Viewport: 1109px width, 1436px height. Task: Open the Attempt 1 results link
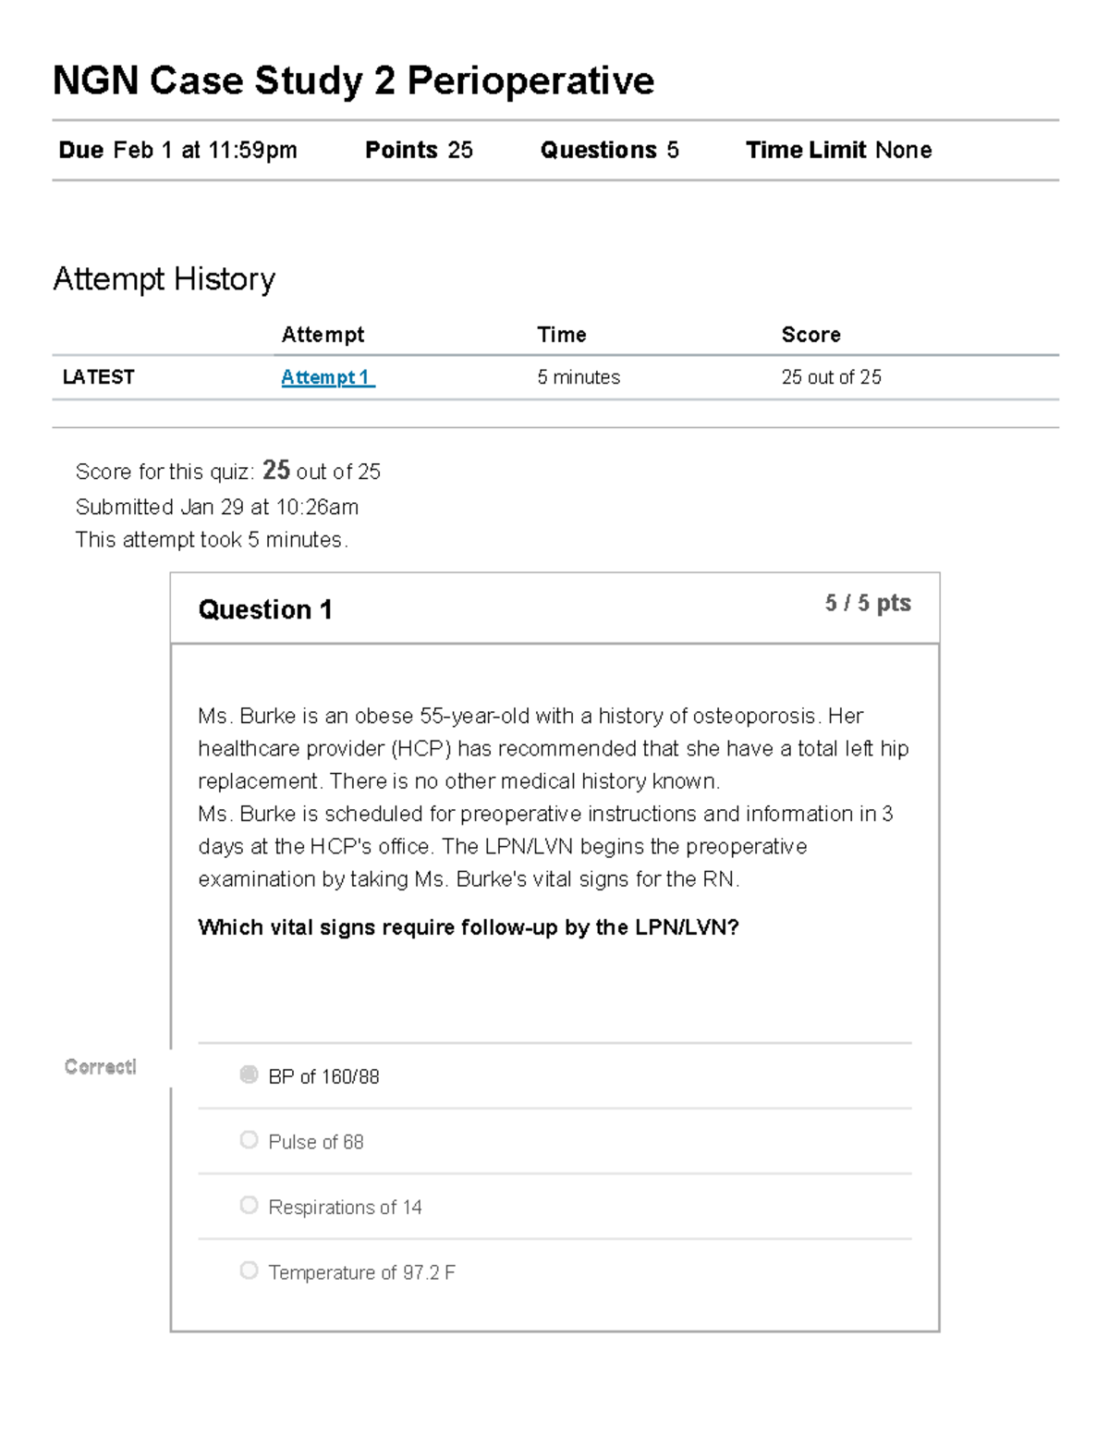pos(326,376)
